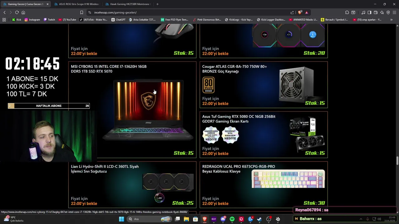Open Asus Tuf Gaming RTX 5080 title
The image size is (399, 224).
point(239,119)
